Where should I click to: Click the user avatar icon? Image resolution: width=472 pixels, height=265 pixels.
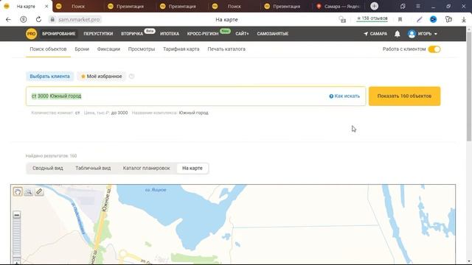[x=412, y=34]
